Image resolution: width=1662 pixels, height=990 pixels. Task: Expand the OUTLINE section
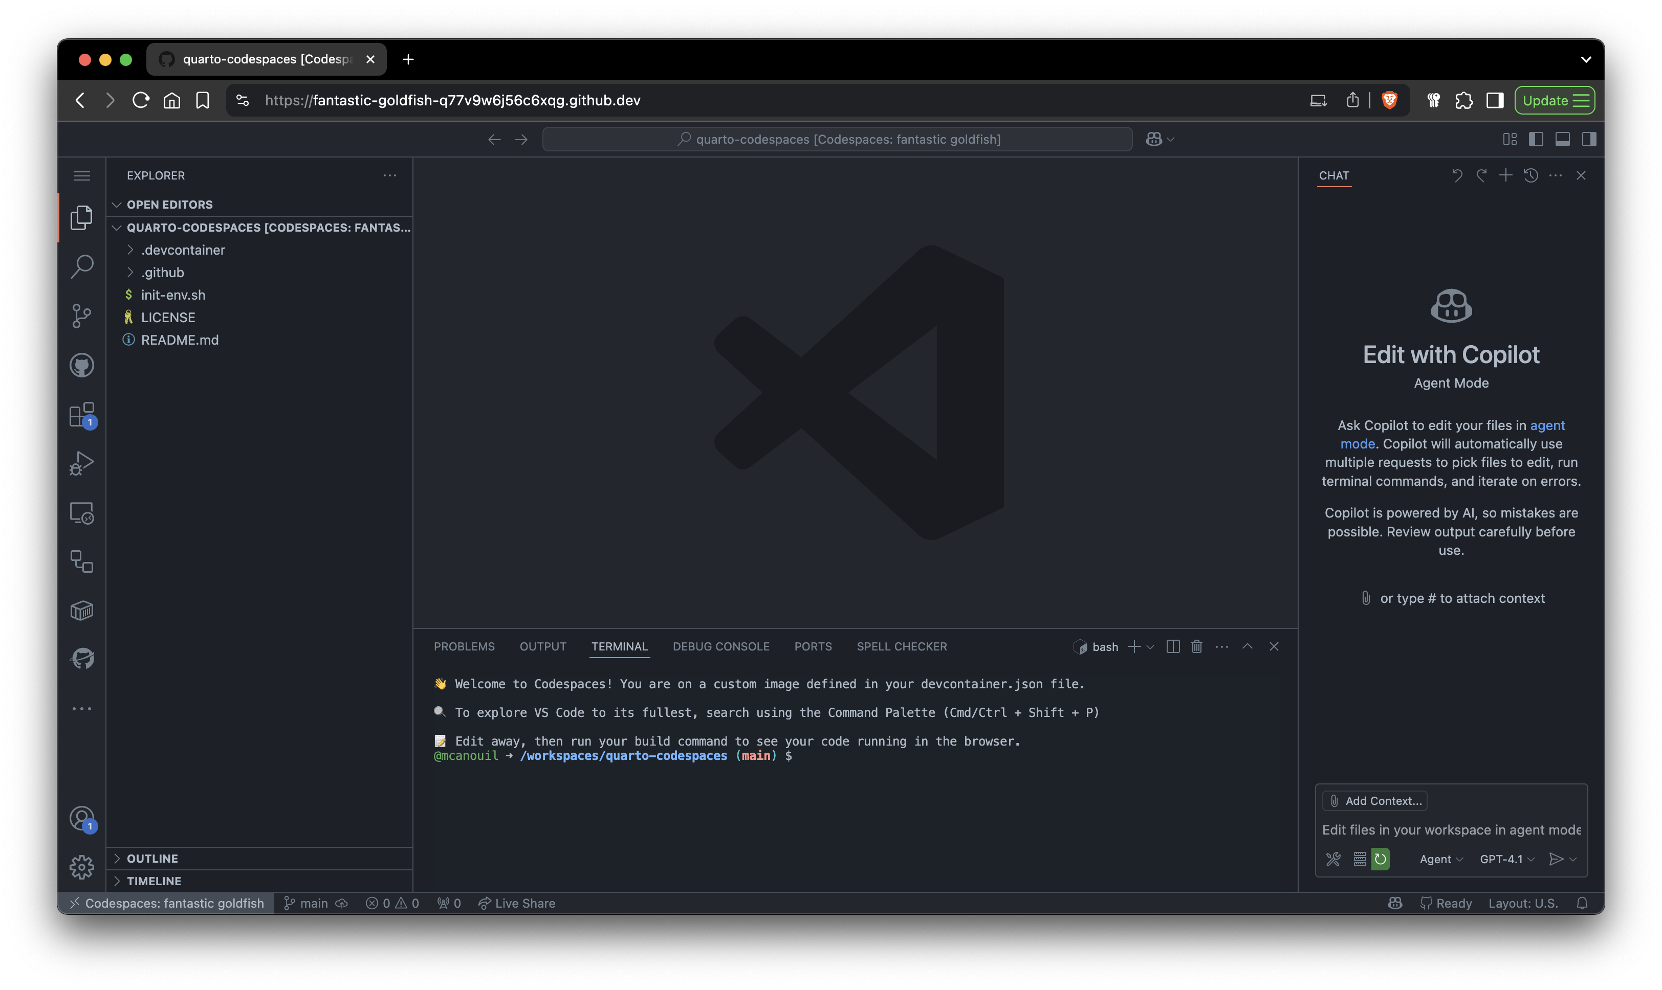tap(152, 859)
